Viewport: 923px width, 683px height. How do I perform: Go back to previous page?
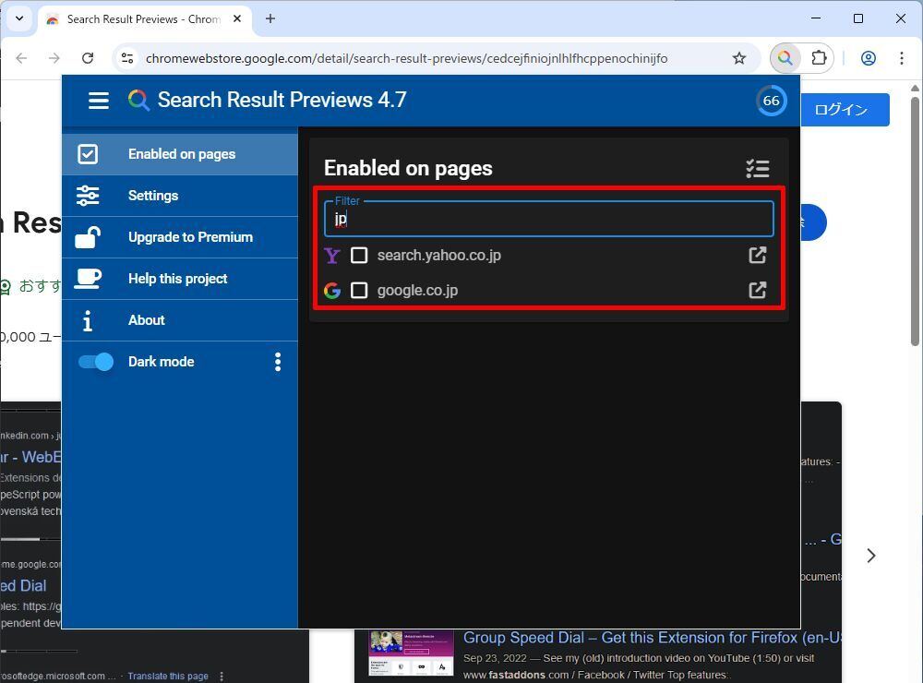point(22,58)
